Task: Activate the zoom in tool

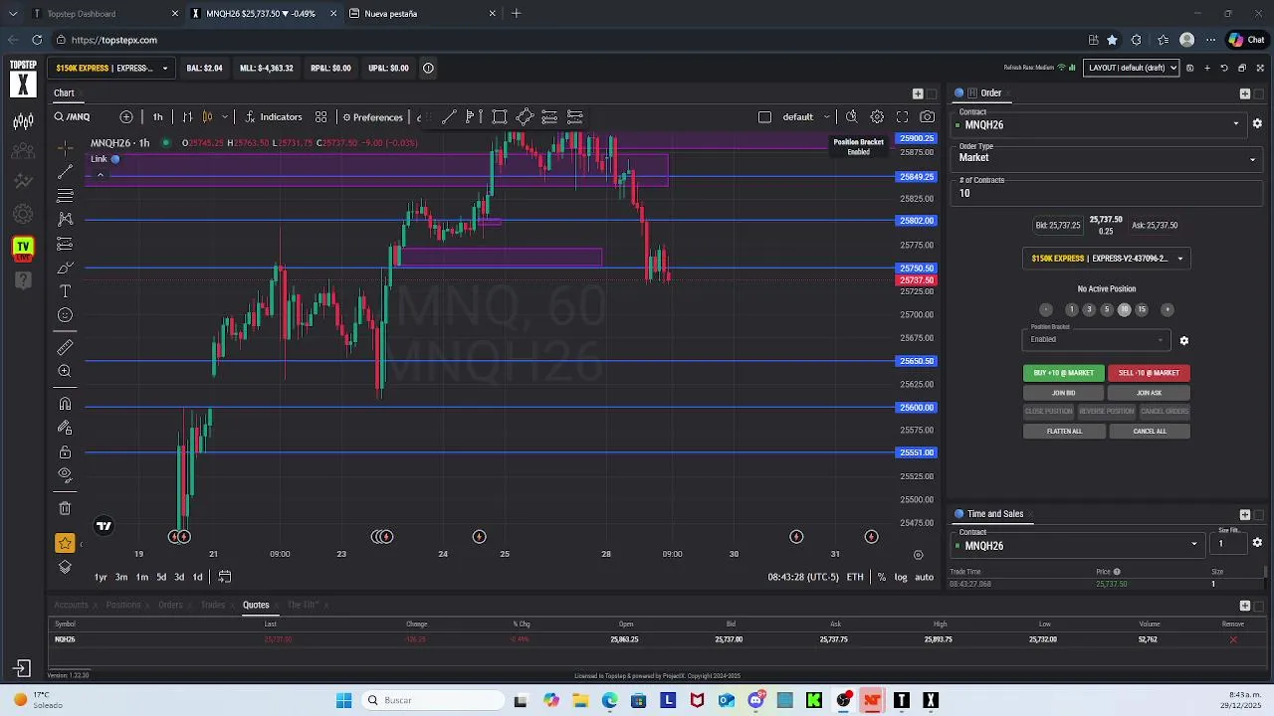Action: (65, 371)
